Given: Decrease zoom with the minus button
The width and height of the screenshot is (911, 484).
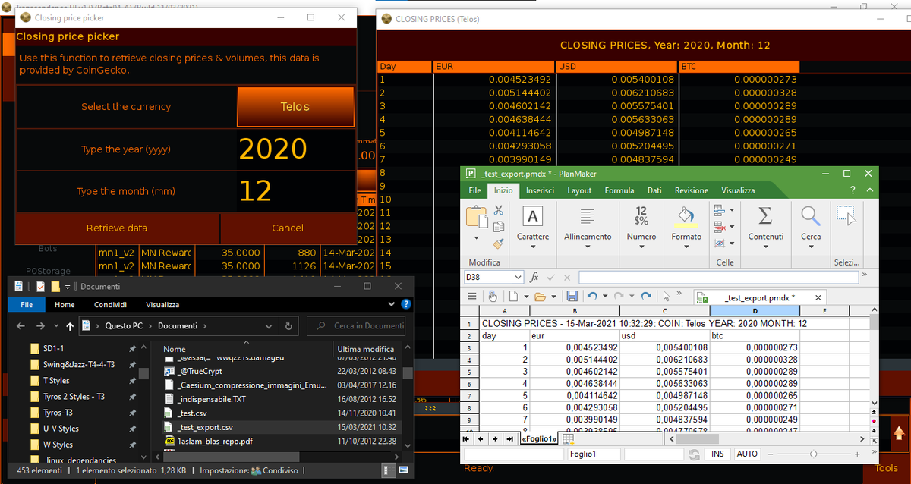Looking at the screenshot, I should pos(771,454).
